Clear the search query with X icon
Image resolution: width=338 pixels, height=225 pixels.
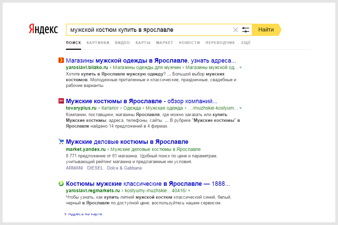pyautogui.click(x=235, y=30)
